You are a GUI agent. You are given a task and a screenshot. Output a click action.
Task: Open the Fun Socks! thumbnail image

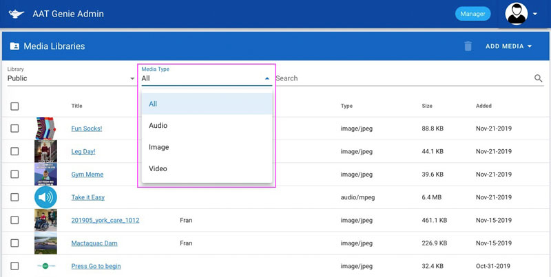(x=45, y=129)
